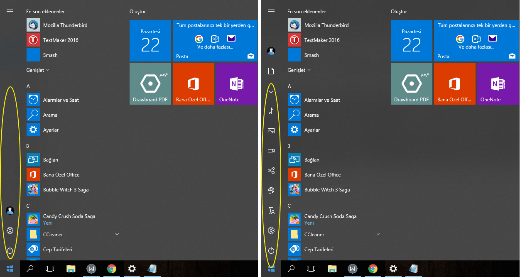Open Downloads arrow icon in Start sidebar
520x277 pixels.
point(271,91)
